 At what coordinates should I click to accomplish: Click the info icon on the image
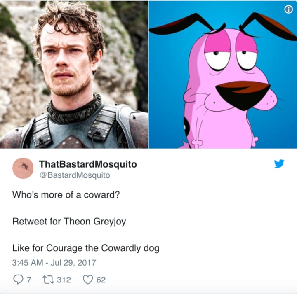point(288,9)
